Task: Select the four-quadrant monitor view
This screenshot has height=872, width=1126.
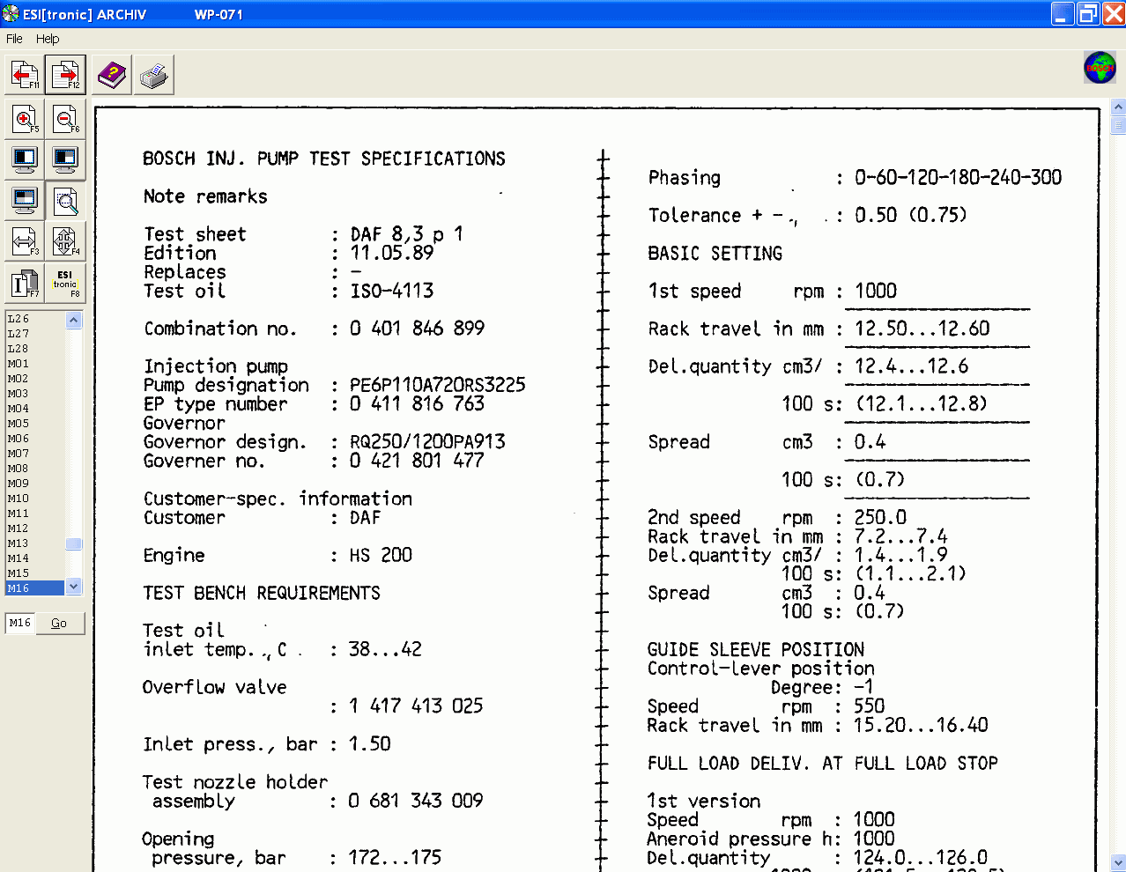Action: pyautogui.click(x=25, y=201)
